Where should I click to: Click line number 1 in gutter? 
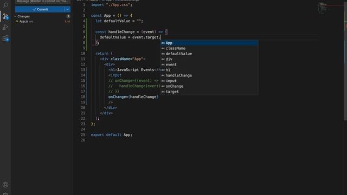coord(84,5)
